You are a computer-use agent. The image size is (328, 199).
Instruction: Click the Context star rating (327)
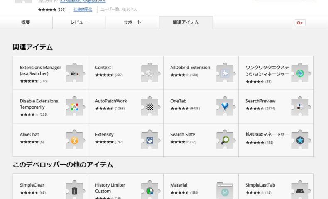[x=109, y=75]
